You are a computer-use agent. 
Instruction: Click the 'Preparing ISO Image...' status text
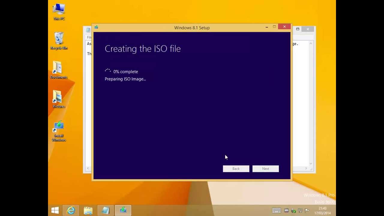(x=125, y=79)
